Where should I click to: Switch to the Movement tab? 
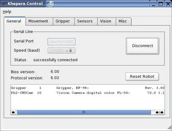(39, 21)
